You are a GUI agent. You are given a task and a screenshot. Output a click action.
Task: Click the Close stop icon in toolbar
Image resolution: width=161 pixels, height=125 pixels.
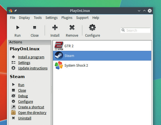[x=35, y=27]
